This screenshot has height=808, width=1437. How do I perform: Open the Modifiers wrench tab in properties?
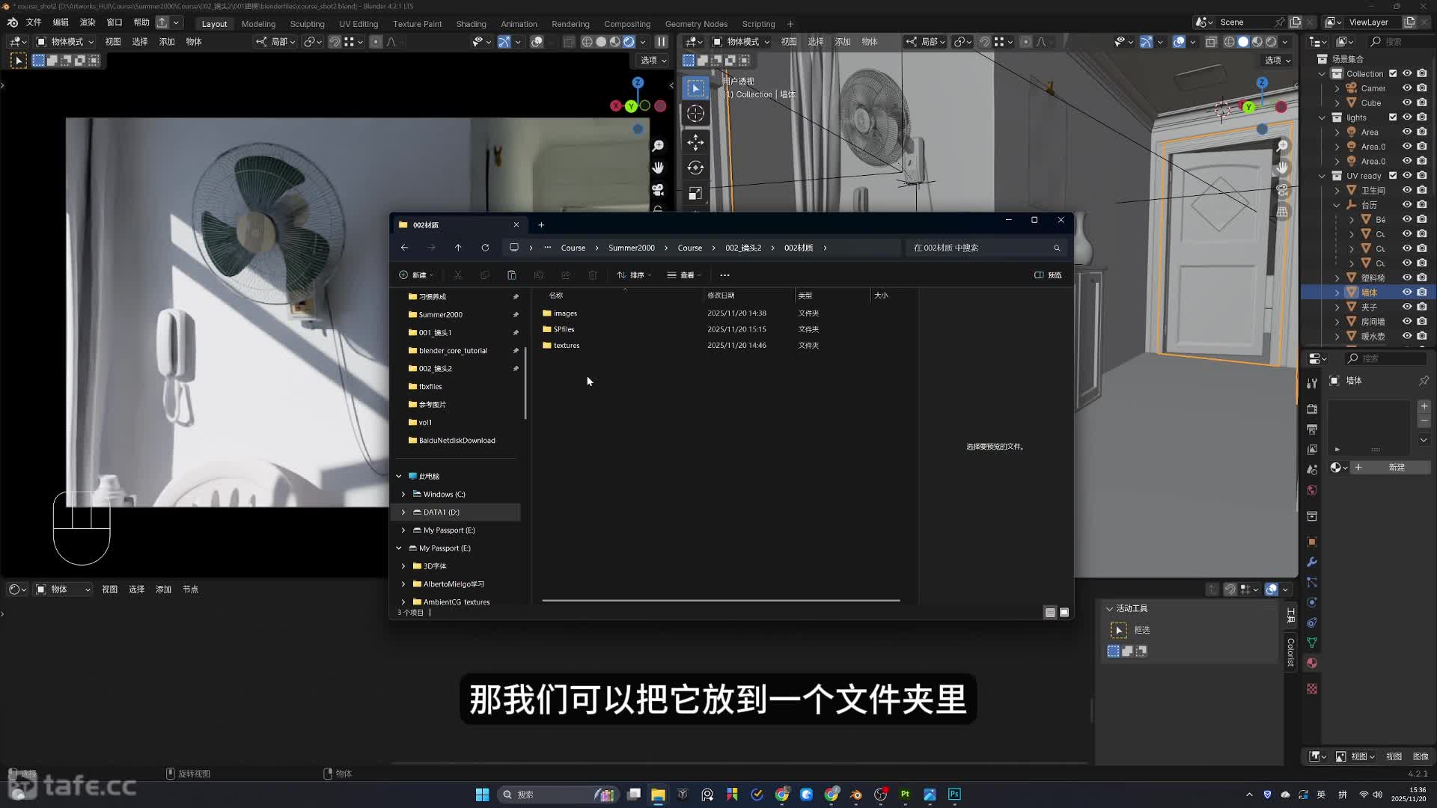1312,562
